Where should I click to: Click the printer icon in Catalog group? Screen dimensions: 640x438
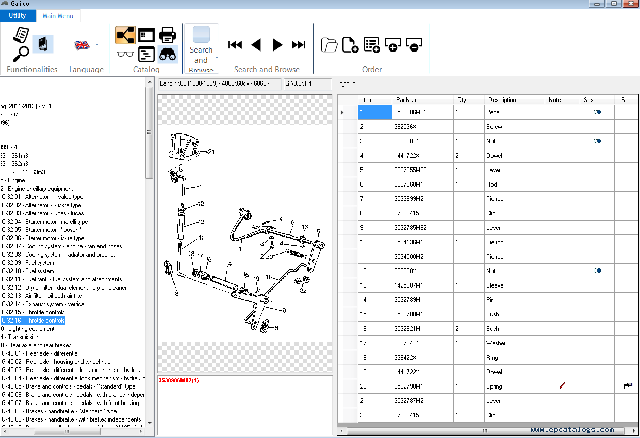click(168, 35)
